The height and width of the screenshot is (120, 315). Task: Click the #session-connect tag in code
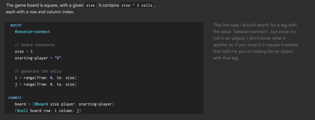[x=32, y=32]
